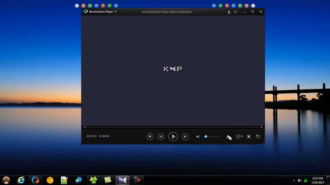Open the green clover taskbar icon
Image resolution: width=330 pixels, height=185 pixels.
coord(93,180)
